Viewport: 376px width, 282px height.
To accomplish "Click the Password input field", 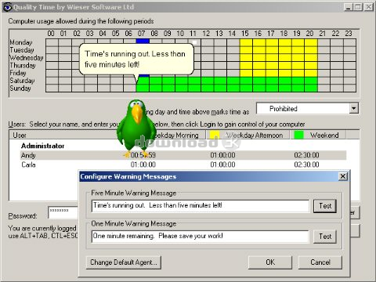I will [x=63, y=213].
